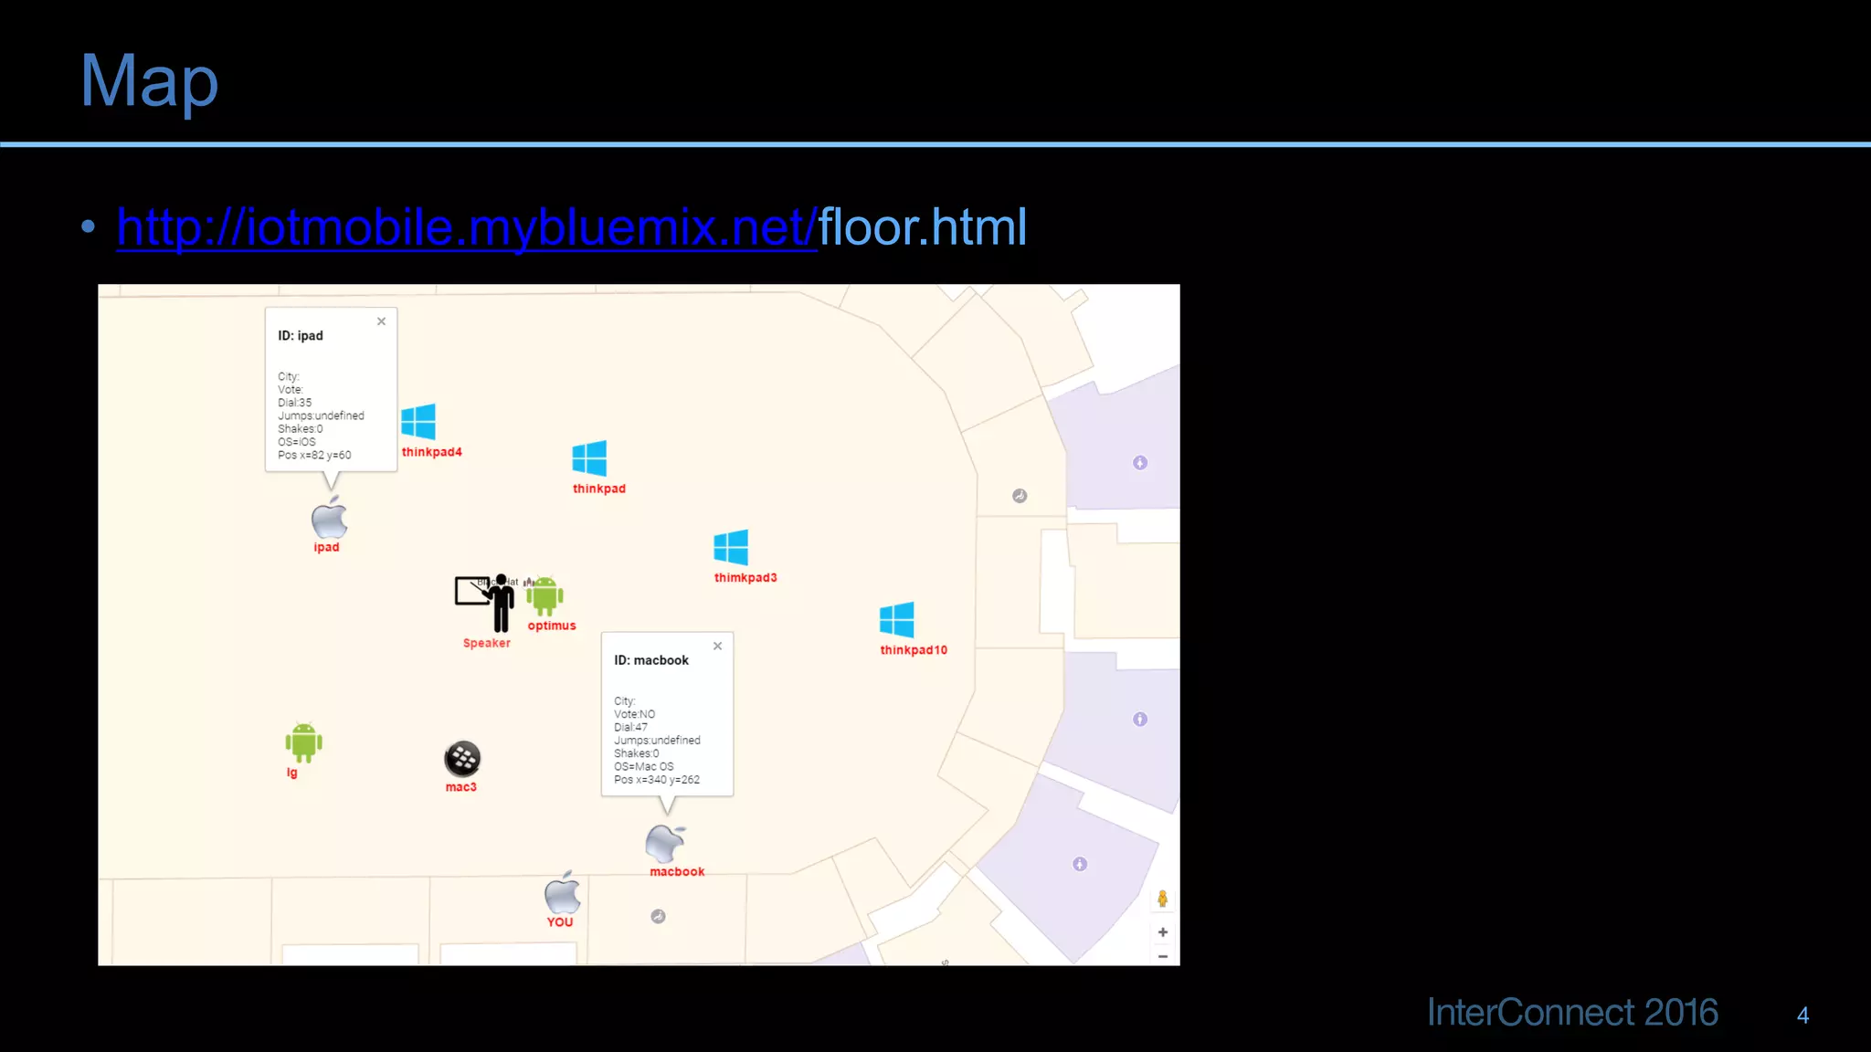Click 'Dial:47' in macbook popup
This screenshot has width=1871, height=1052.
630,728
